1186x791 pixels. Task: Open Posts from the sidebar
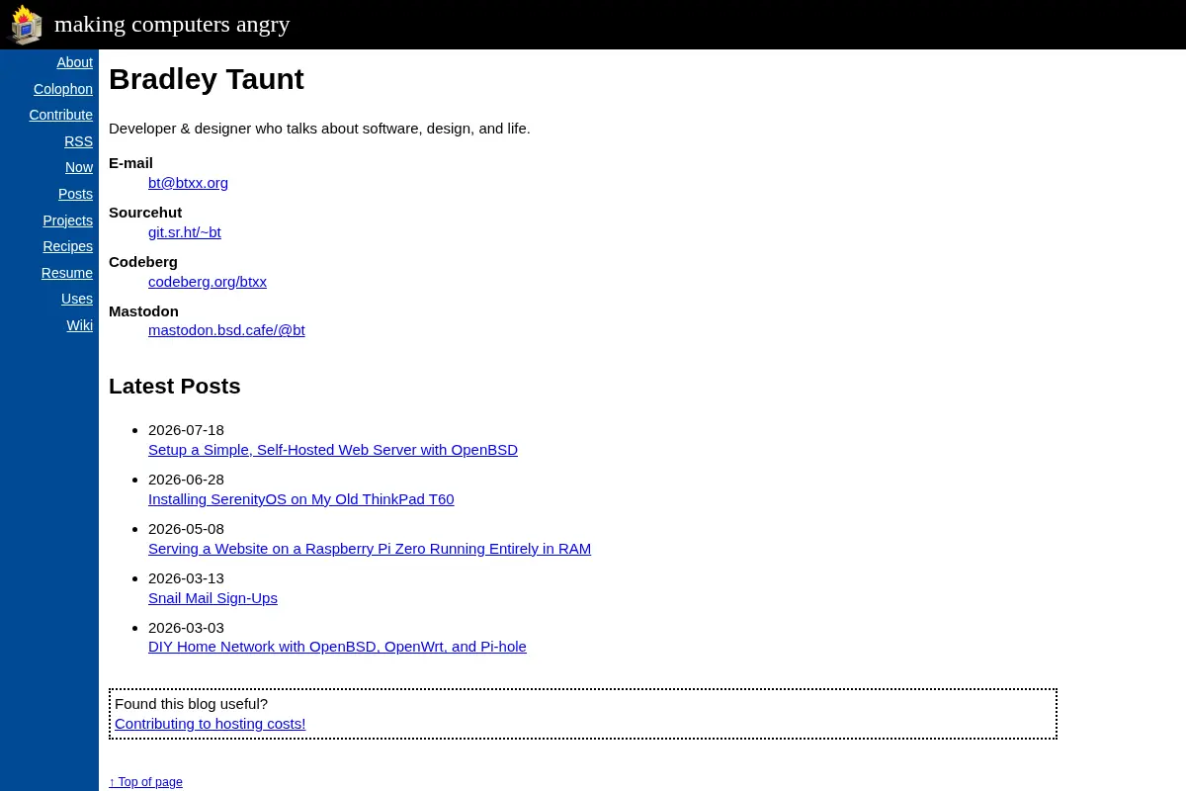tap(75, 194)
